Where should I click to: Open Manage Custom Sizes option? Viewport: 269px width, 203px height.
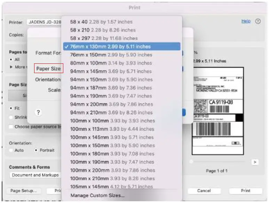pos(122,195)
